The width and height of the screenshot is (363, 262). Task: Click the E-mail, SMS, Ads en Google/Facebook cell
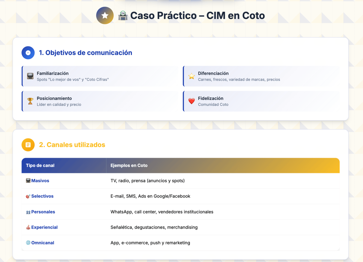point(150,196)
